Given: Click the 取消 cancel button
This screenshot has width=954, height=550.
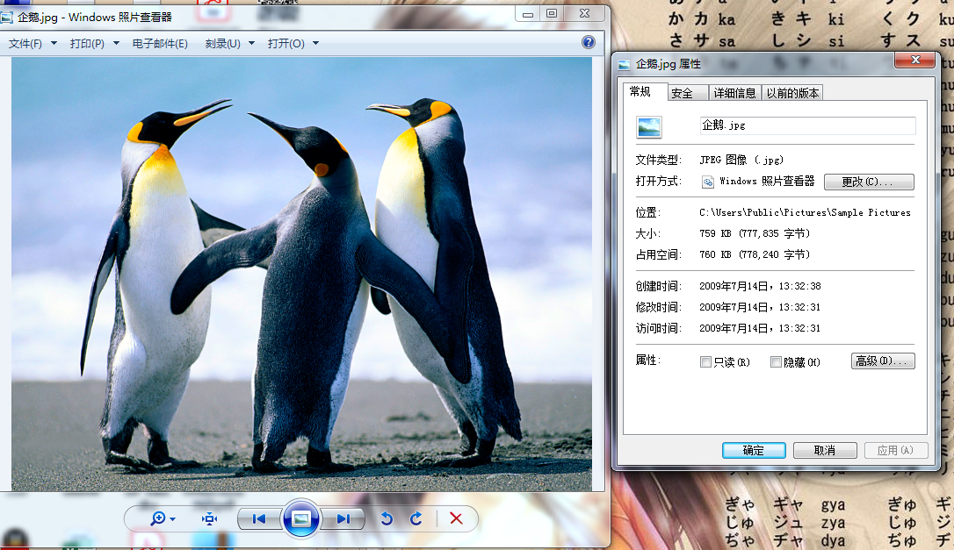Looking at the screenshot, I should click(x=825, y=450).
